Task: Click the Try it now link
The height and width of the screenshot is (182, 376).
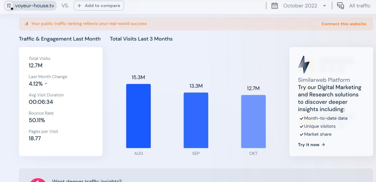Action: tap(311, 145)
